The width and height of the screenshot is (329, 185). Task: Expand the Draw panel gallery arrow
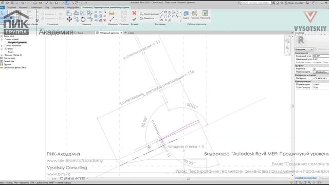coord(180,21)
